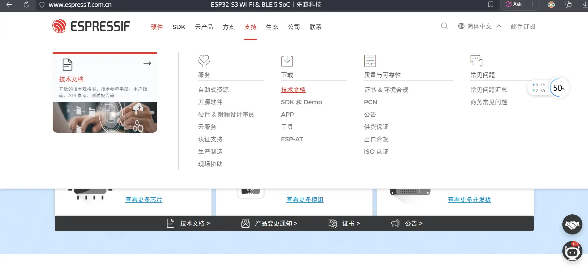Open the vertical dots menu beside Ask
Image resolution: width=588 pixels, height=275 pixels.
[532, 4]
